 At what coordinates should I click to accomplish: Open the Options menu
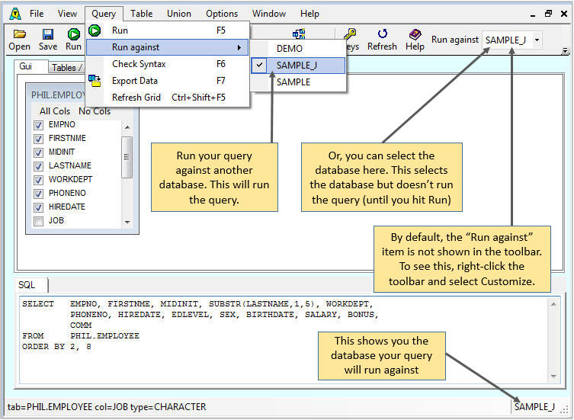pyautogui.click(x=222, y=14)
